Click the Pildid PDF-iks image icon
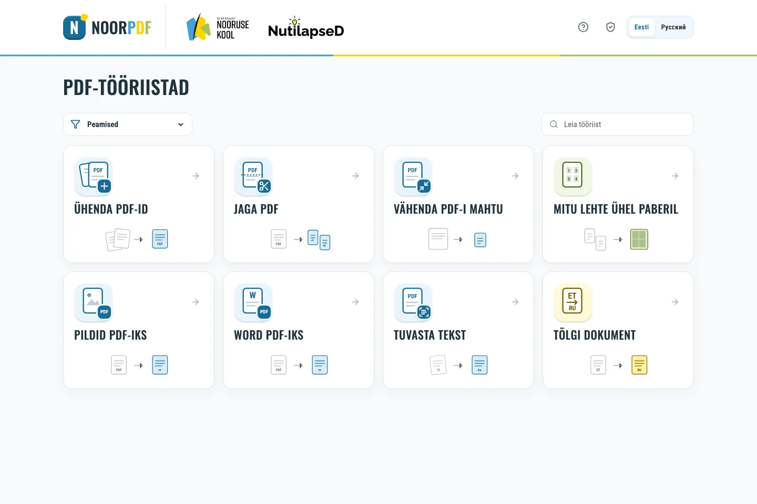Image resolution: width=757 pixels, height=504 pixels. [x=94, y=302]
